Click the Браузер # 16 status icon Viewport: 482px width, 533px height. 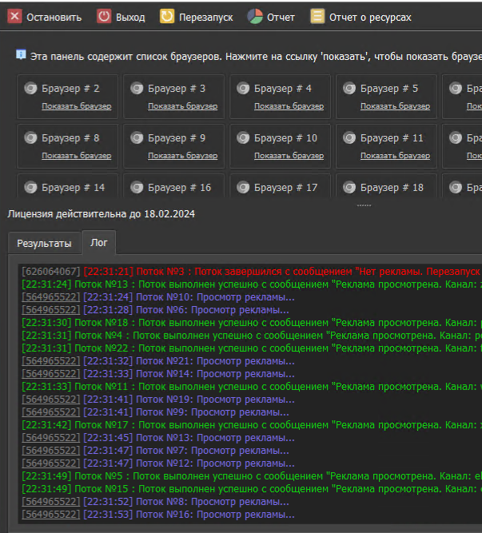coord(137,188)
